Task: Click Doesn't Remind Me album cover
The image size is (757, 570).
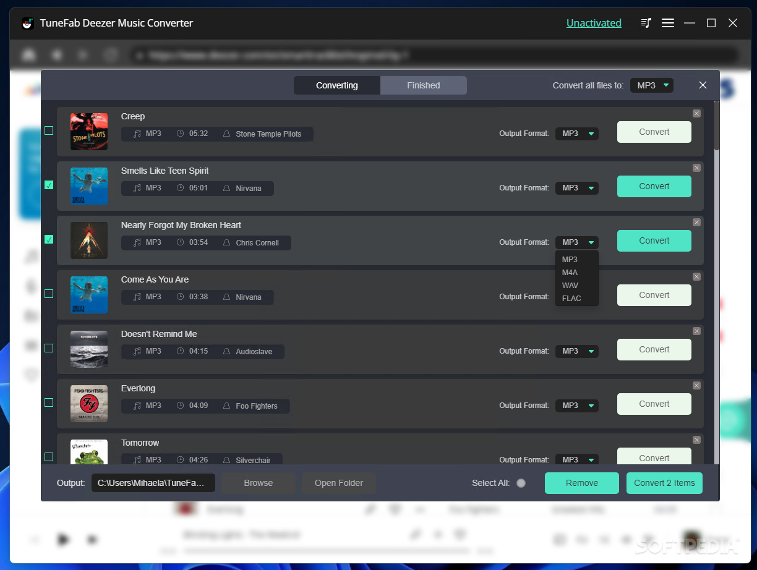Action: [89, 349]
